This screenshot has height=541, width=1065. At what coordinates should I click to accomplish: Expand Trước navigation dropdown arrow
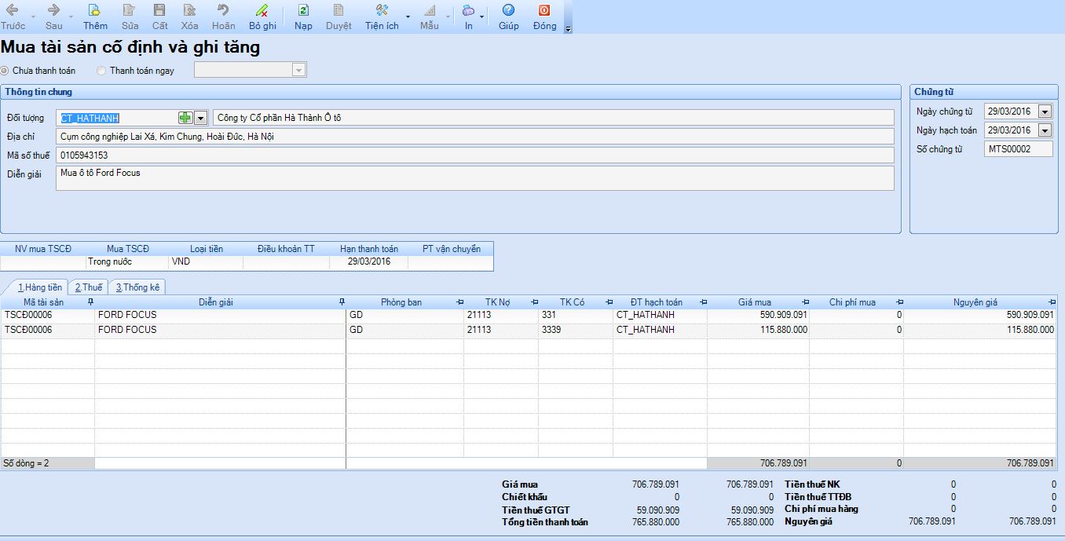pyautogui.click(x=32, y=16)
